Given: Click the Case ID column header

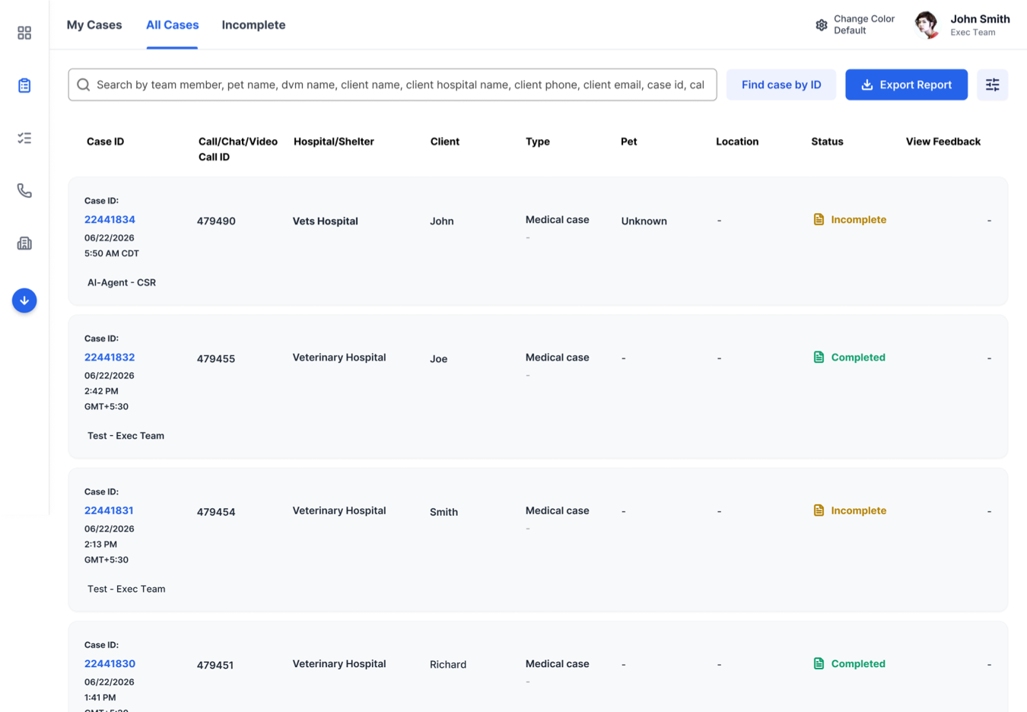Looking at the screenshot, I should pyautogui.click(x=105, y=141).
